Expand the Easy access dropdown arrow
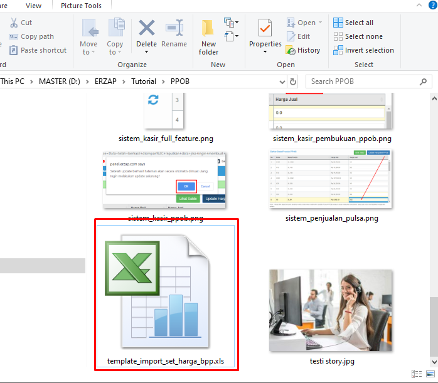 coord(237,36)
